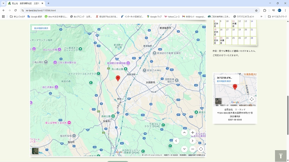Open the tab search dropdown arrow
Screen dimensions: 289x162
pyautogui.click(x=3, y=3)
